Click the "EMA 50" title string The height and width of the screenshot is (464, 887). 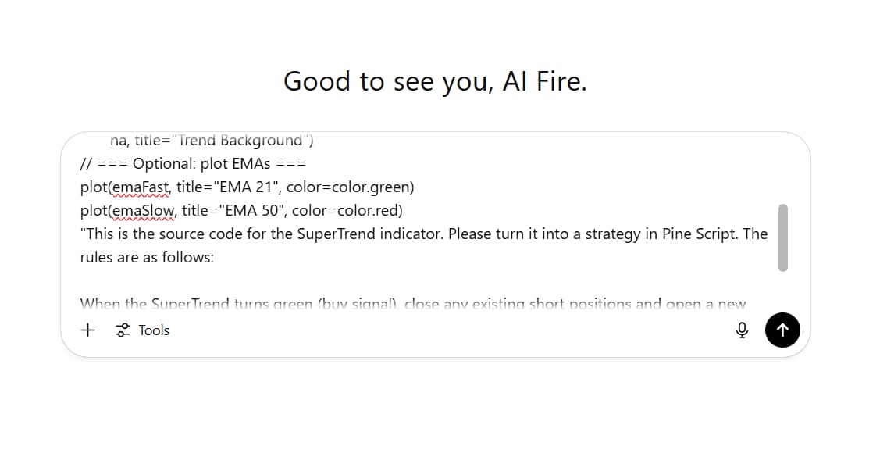[252, 210]
